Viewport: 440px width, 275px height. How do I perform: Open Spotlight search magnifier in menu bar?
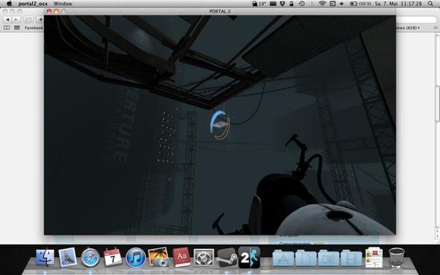click(430, 4)
